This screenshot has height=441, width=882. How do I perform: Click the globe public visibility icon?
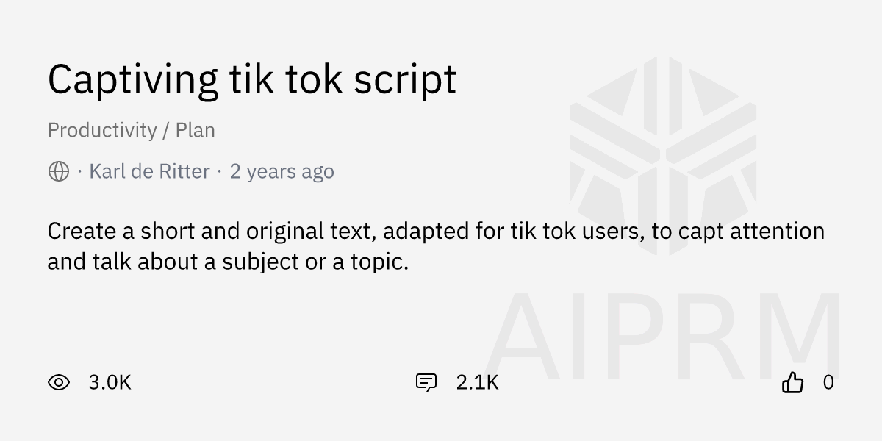click(x=59, y=172)
